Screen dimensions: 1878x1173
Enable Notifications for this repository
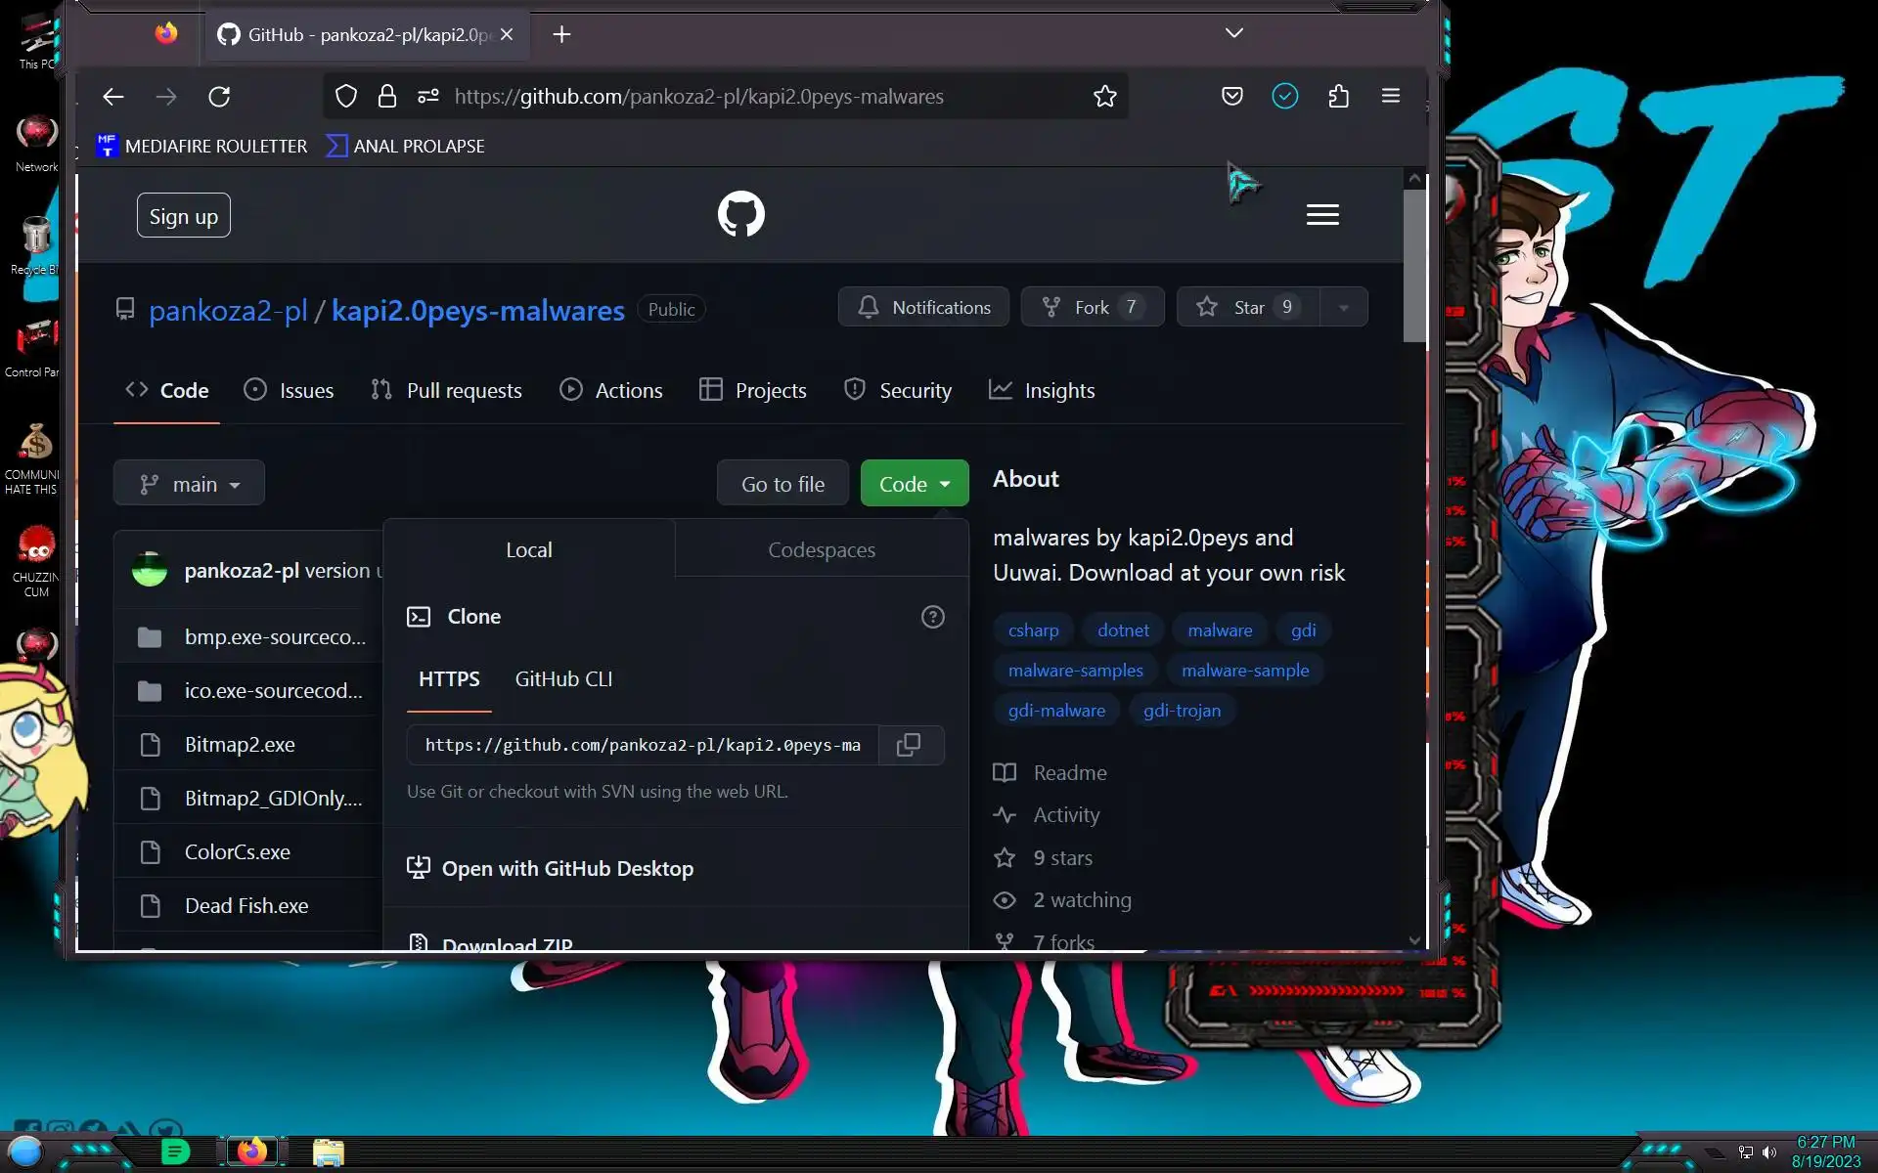[923, 307]
